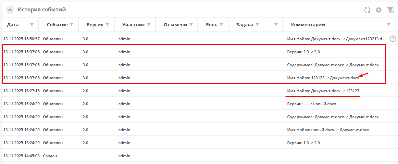Viewport: 398px width, 164px height.
Task: Open filter for Версия column
Action: click(x=107, y=25)
